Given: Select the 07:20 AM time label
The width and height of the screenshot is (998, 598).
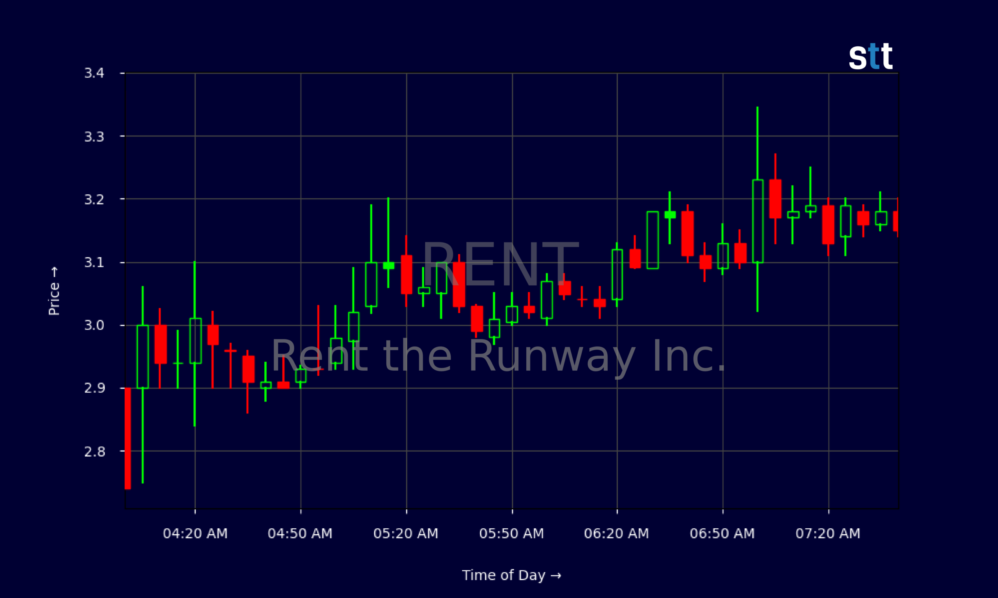Looking at the screenshot, I should [828, 533].
